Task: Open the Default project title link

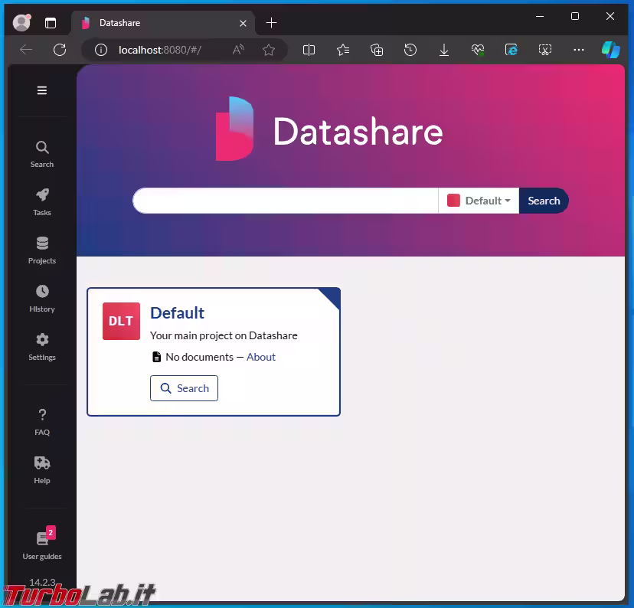Action: (x=177, y=313)
